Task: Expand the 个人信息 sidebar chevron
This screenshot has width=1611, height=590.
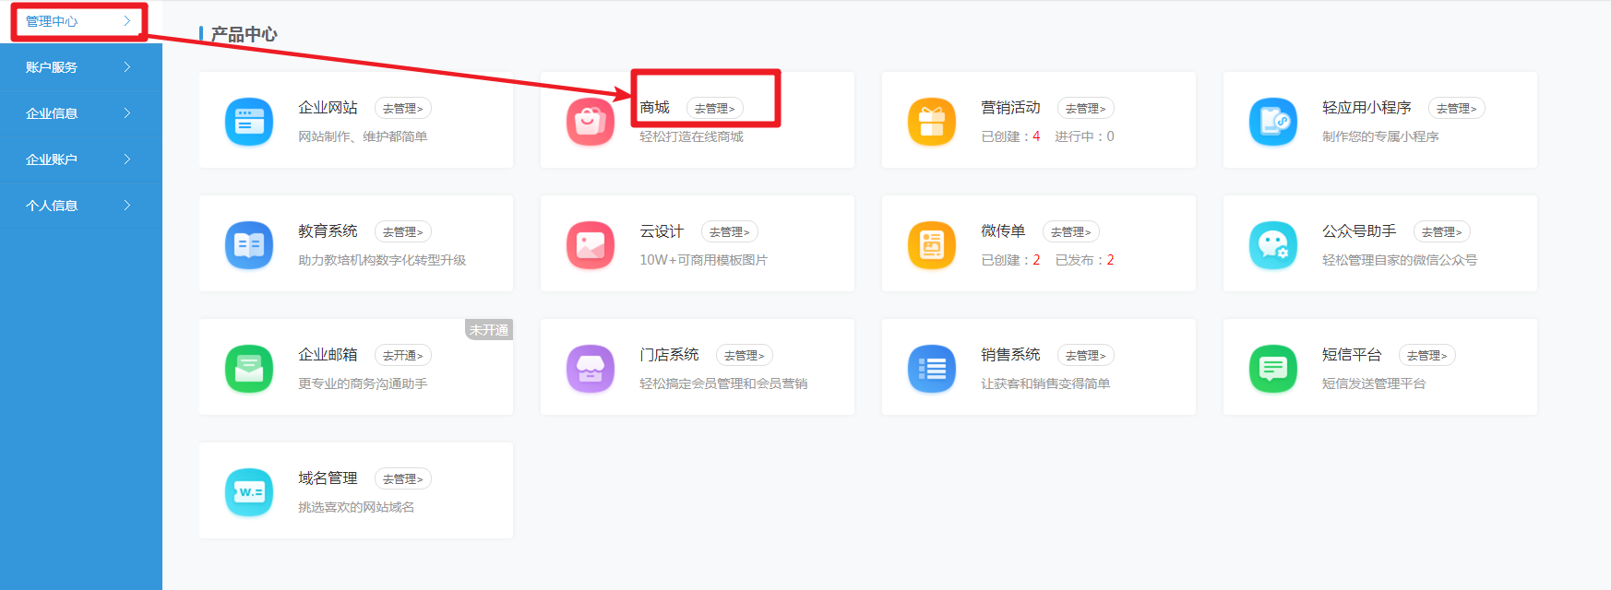Action: [127, 205]
